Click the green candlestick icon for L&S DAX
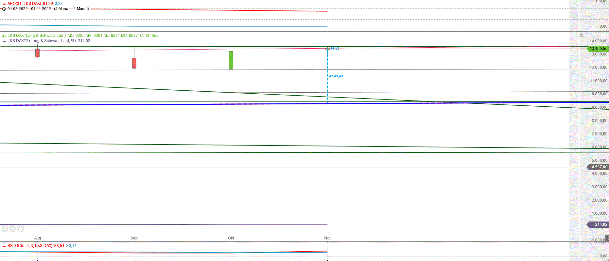The width and height of the screenshot is (609, 261). (4, 36)
